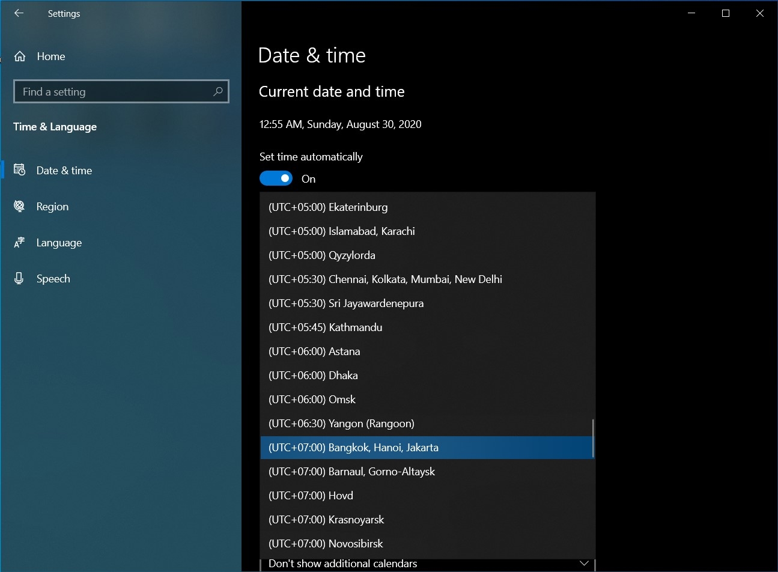Choose (UTC+07:00) Hovd time zone
Screen dimensions: 778x572
coord(427,496)
